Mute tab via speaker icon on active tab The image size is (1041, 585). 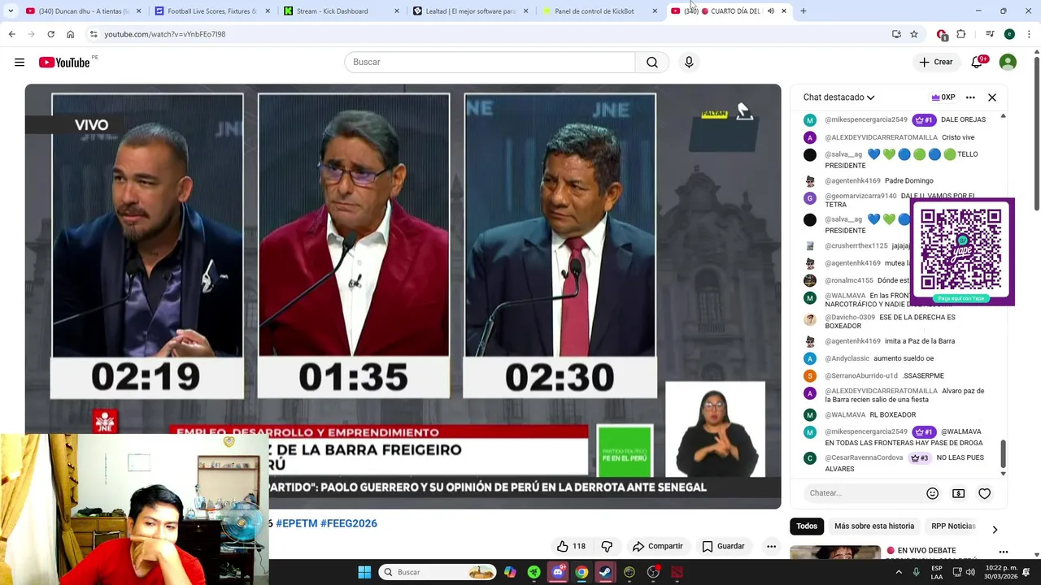pos(770,11)
